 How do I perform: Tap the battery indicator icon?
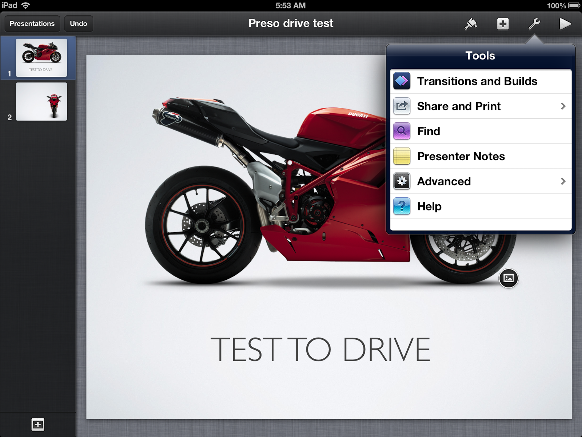click(574, 5)
